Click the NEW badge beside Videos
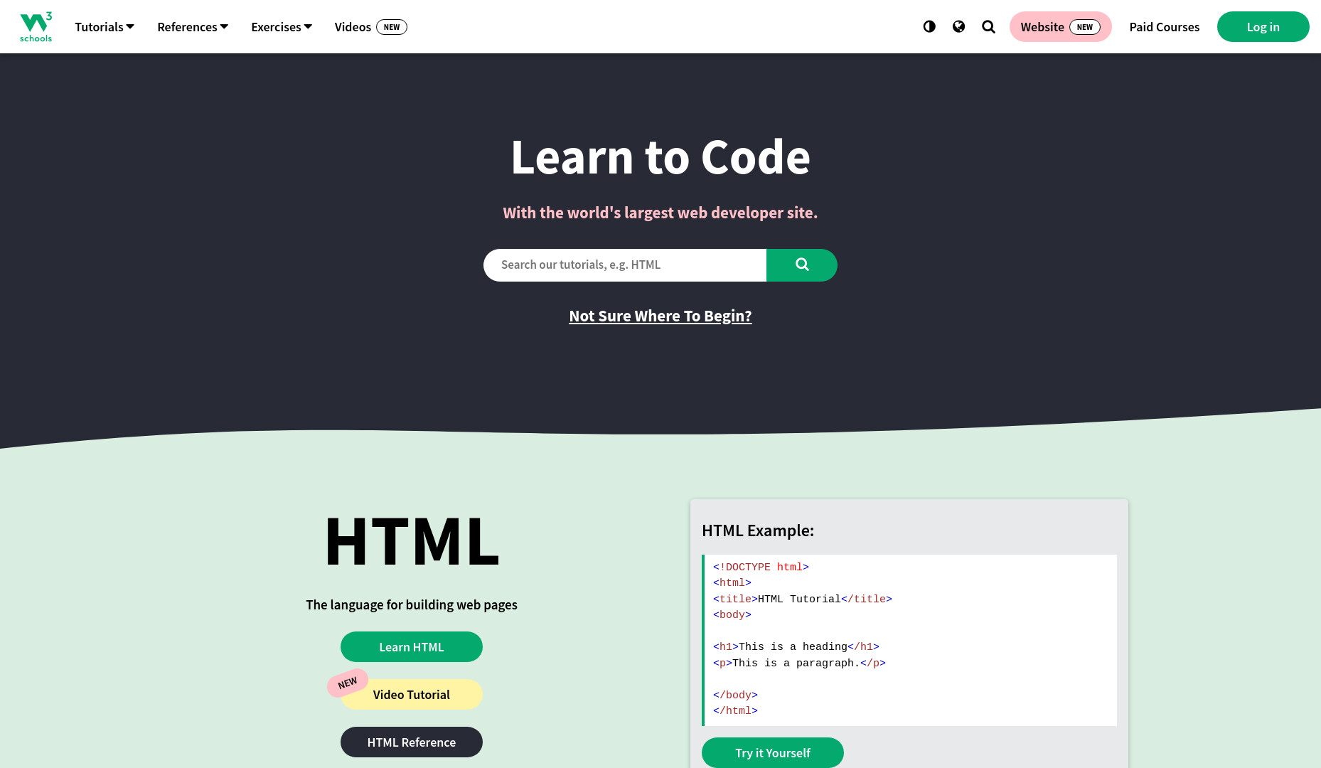The image size is (1321, 768). (392, 27)
